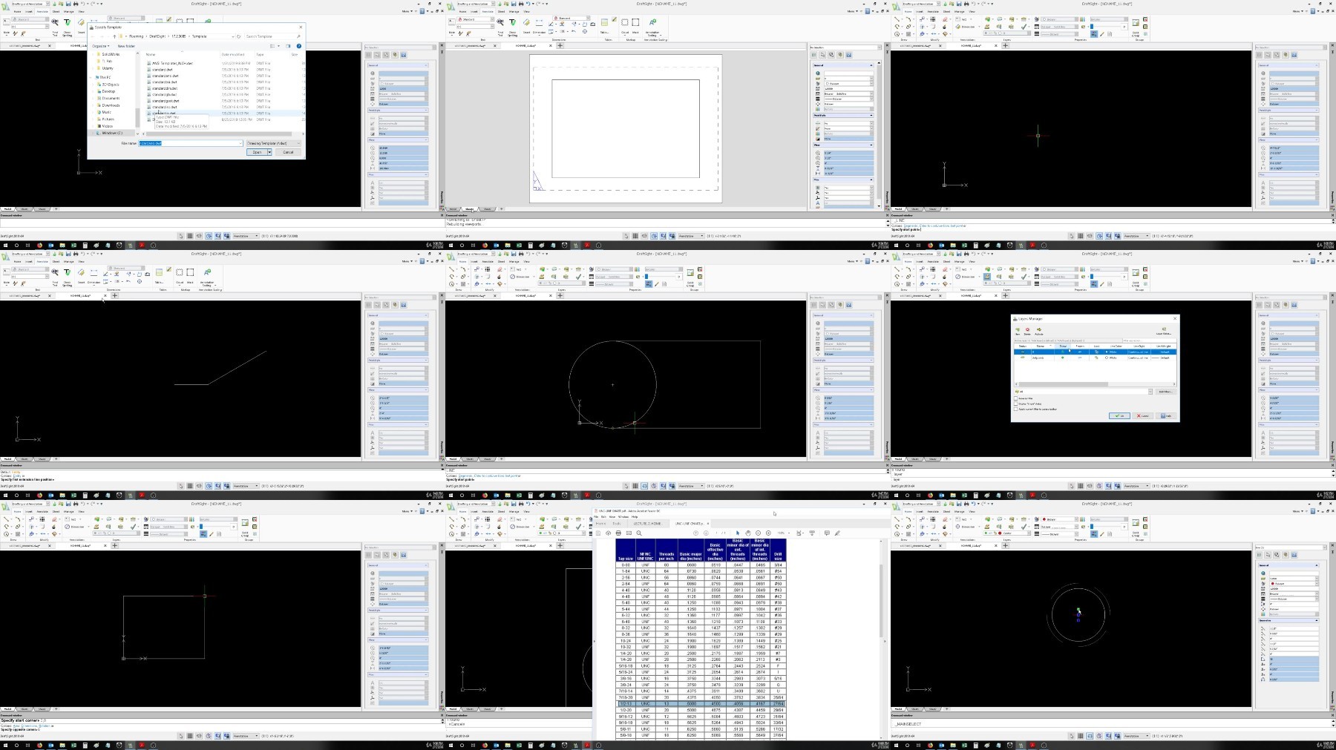The width and height of the screenshot is (1336, 750).
Task: Switch to the LECTURE_2_HOME tab in Acrobat
Action: (647, 524)
